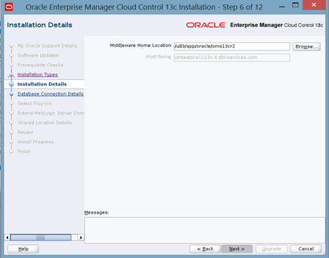Click the Extend WebLogic Server Domain step
Screen dimensions: 329x258
pyautogui.click(x=51, y=113)
